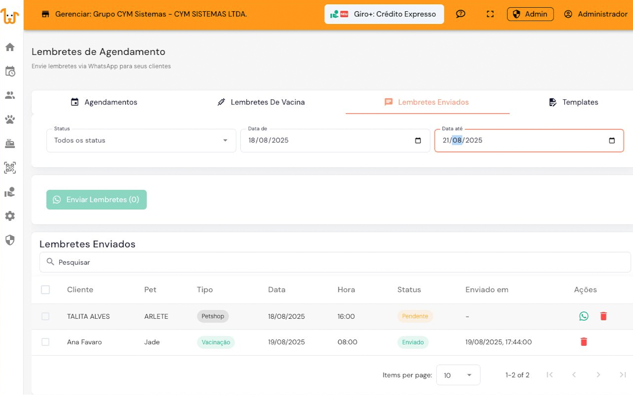Open calendar picker for Data de field
This screenshot has width=633, height=395.
[x=418, y=140]
